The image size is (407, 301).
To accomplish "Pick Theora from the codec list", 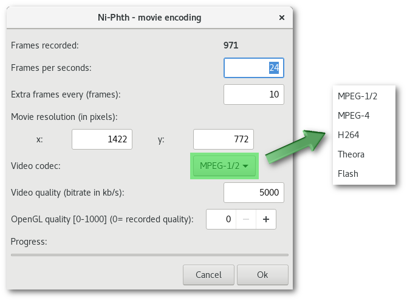I will (351, 154).
